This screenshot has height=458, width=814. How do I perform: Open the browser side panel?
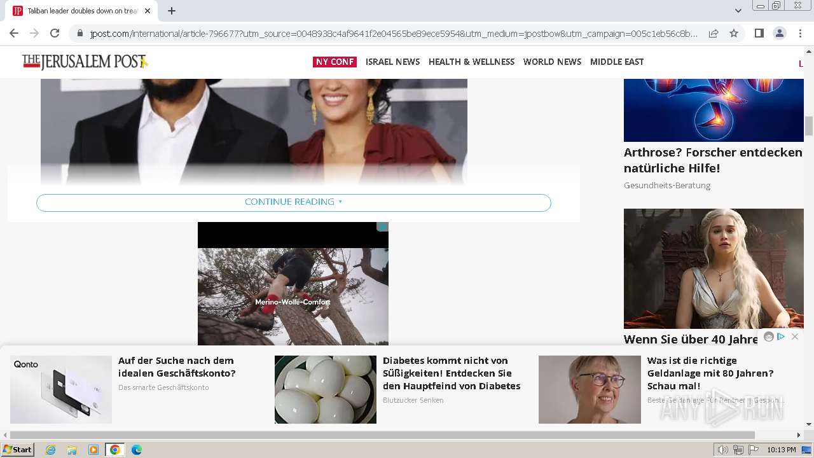(x=759, y=33)
